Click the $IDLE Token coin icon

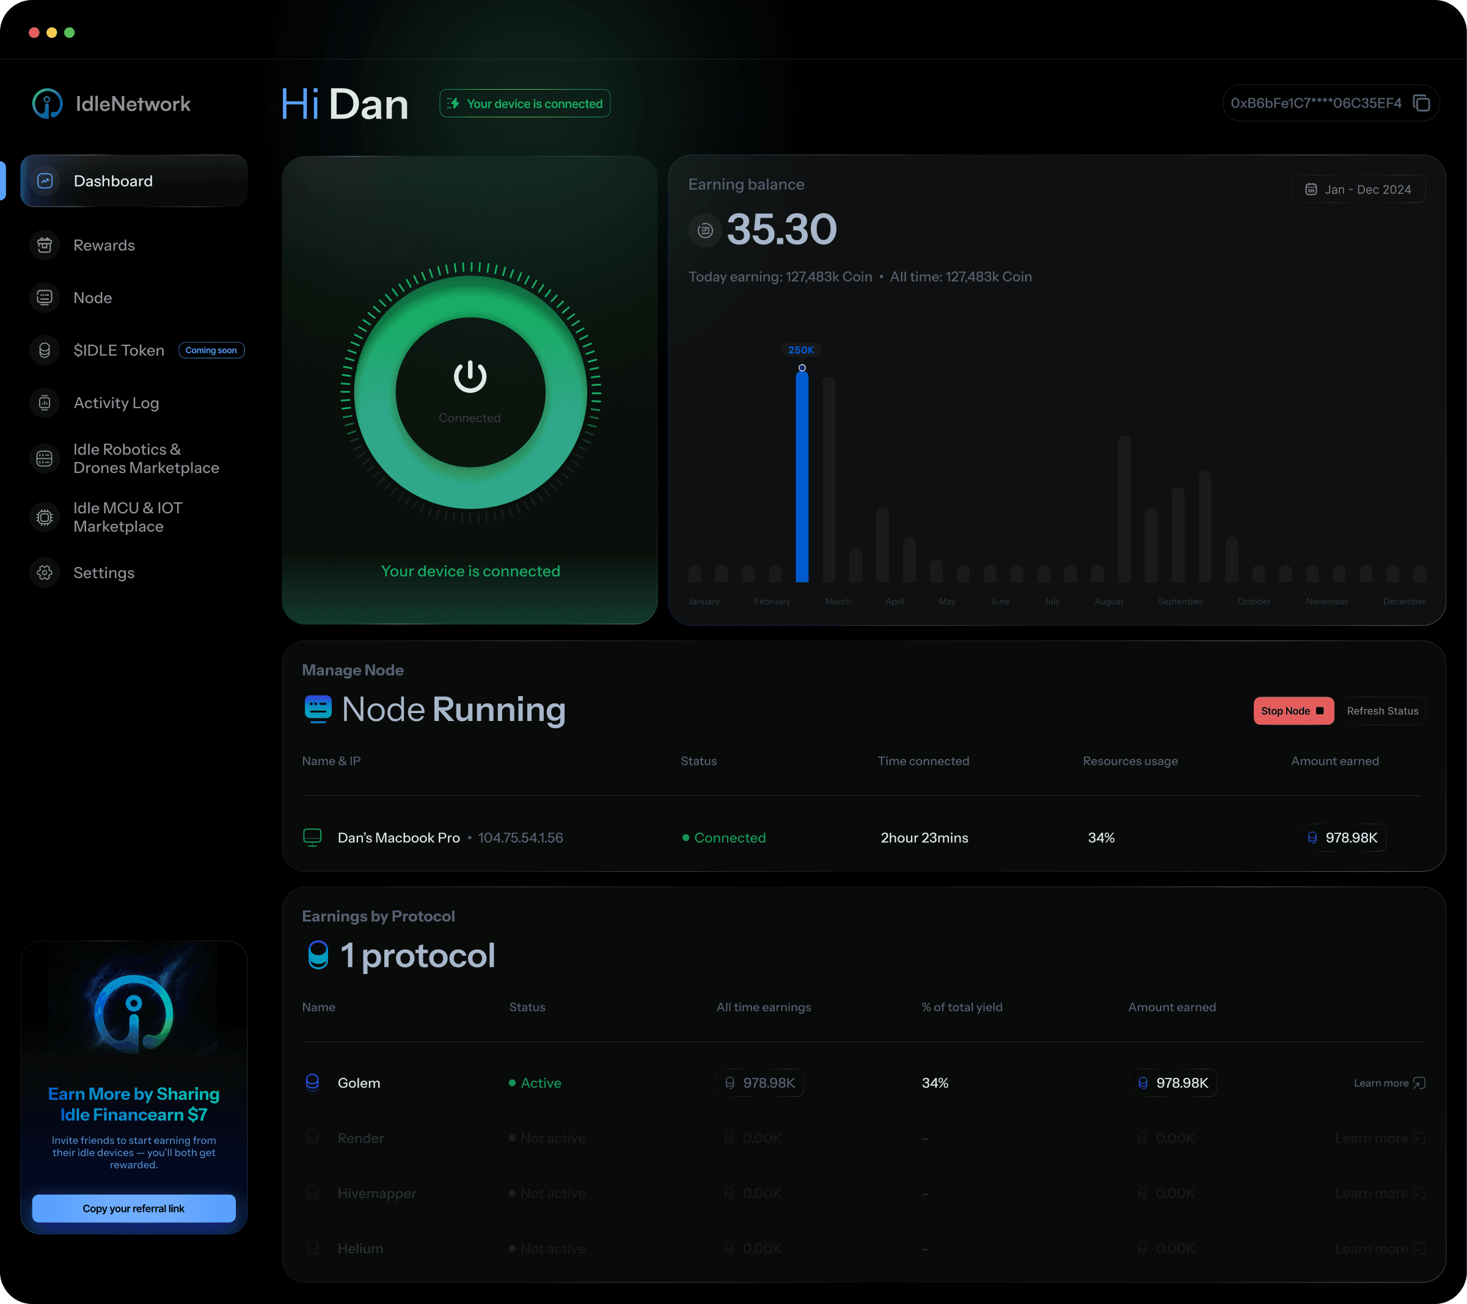(x=45, y=350)
